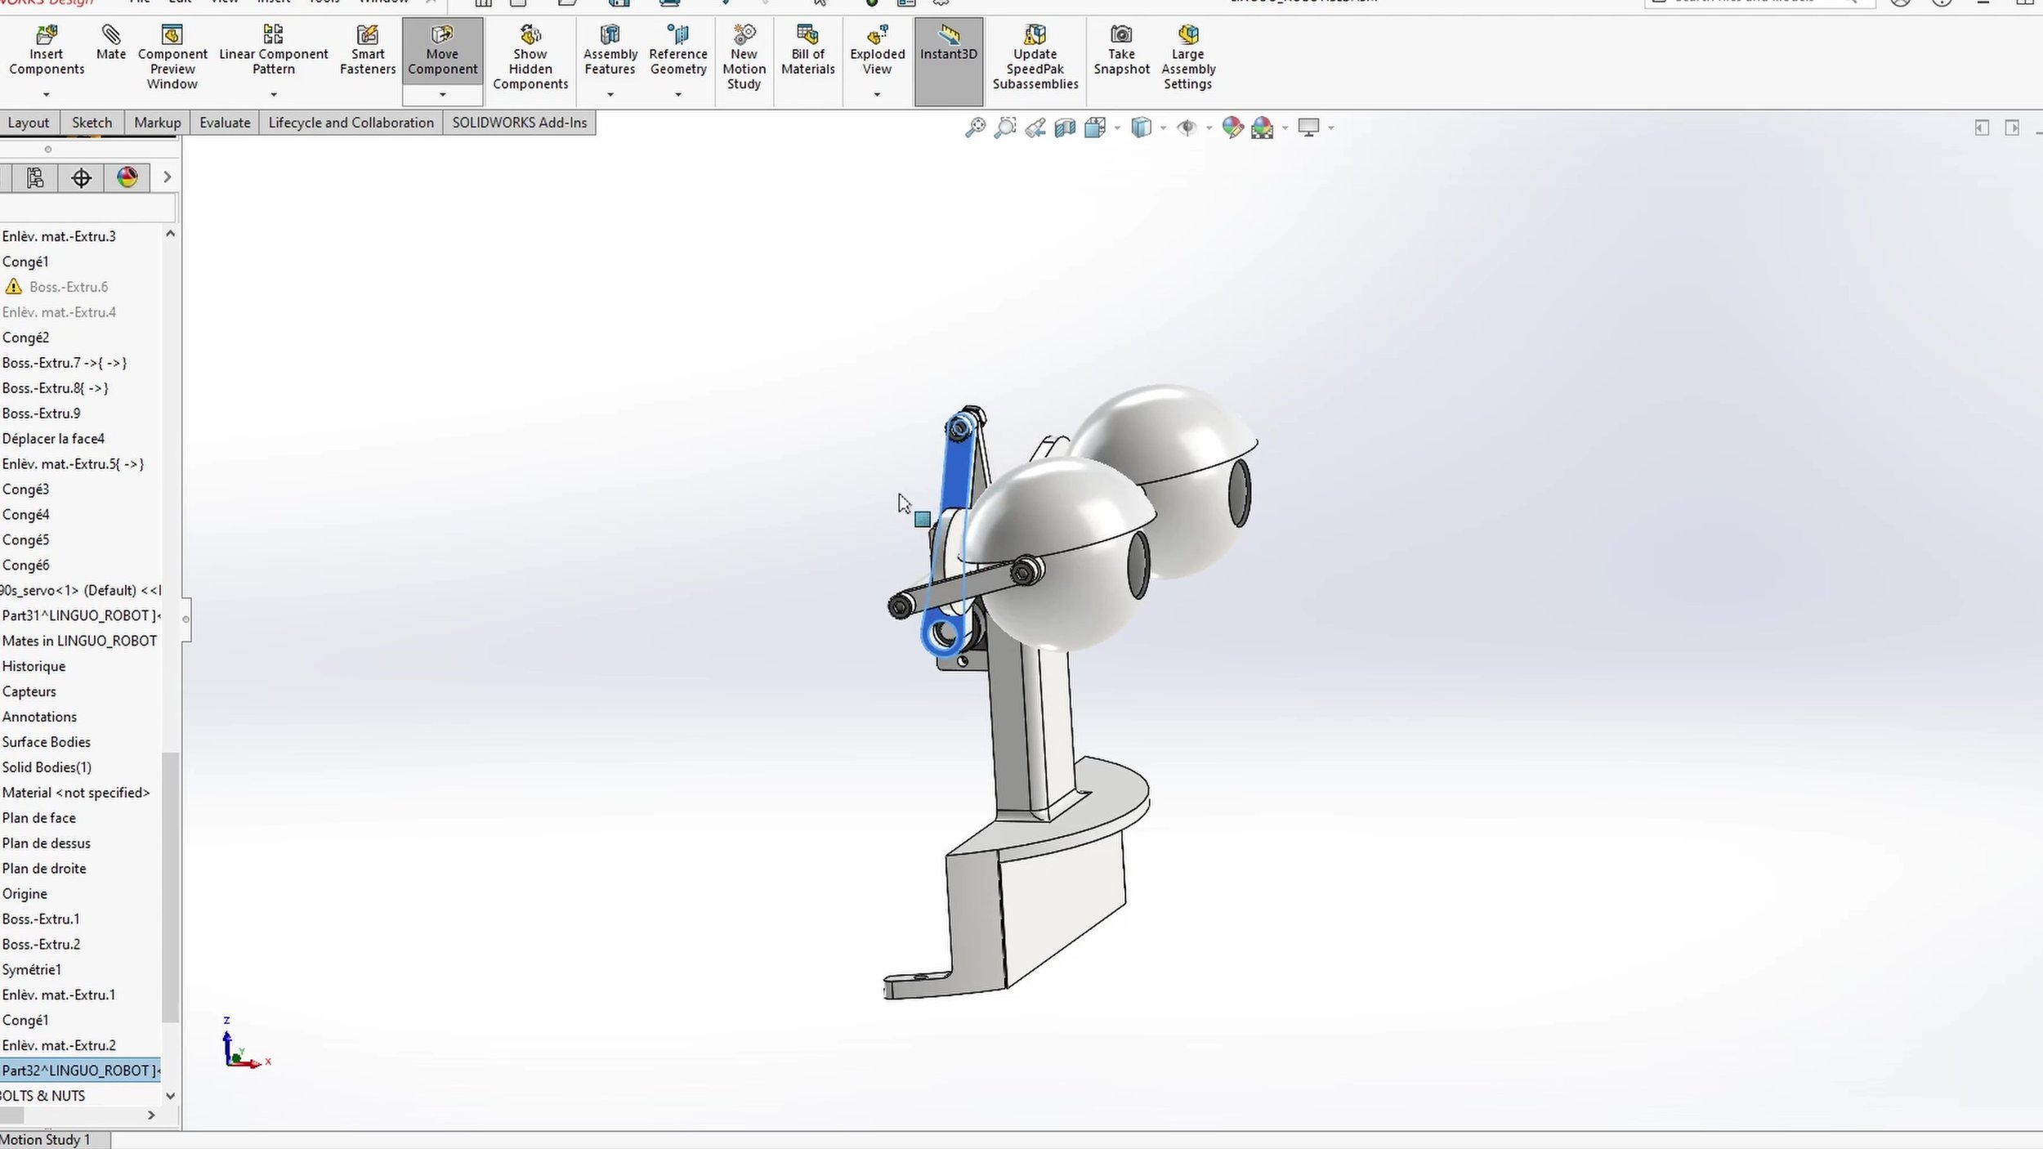Open the Evaluate tab
The height and width of the screenshot is (1149, 2043).
click(225, 123)
